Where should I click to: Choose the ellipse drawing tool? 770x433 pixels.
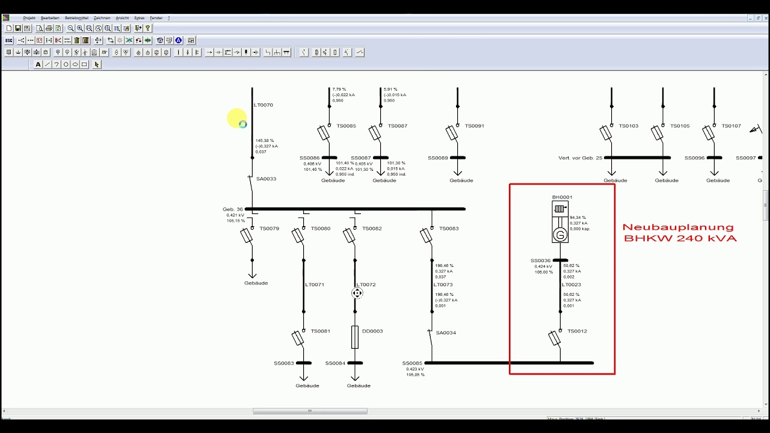pos(75,64)
